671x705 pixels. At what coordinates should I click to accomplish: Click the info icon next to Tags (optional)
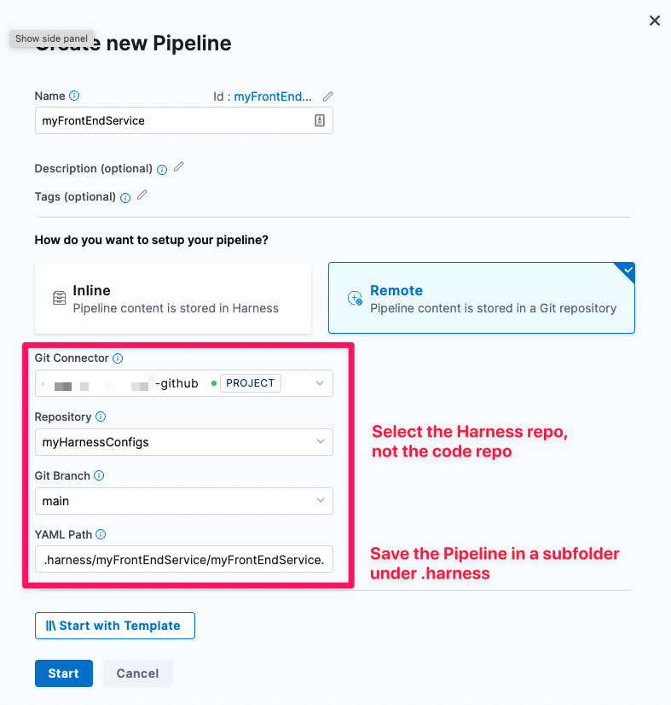coord(125,198)
